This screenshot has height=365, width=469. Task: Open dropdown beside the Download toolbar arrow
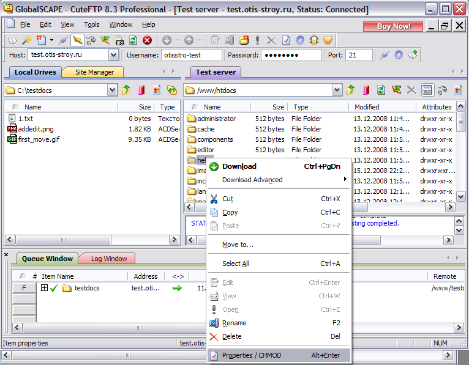(177, 40)
